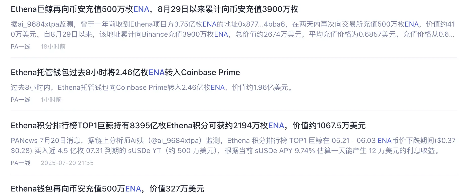Open summary starting with PANews 7月20日消息
The width and height of the screenshot is (468, 193).
[x=233, y=146]
